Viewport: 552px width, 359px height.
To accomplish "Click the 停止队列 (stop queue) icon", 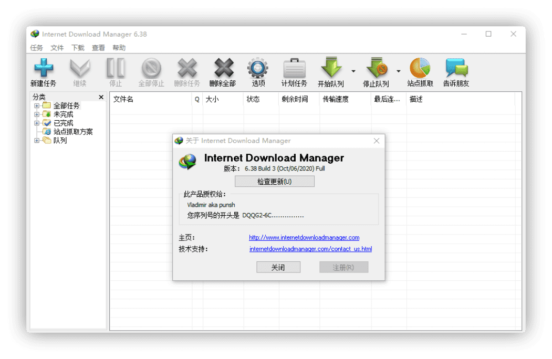I will pos(377,67).
